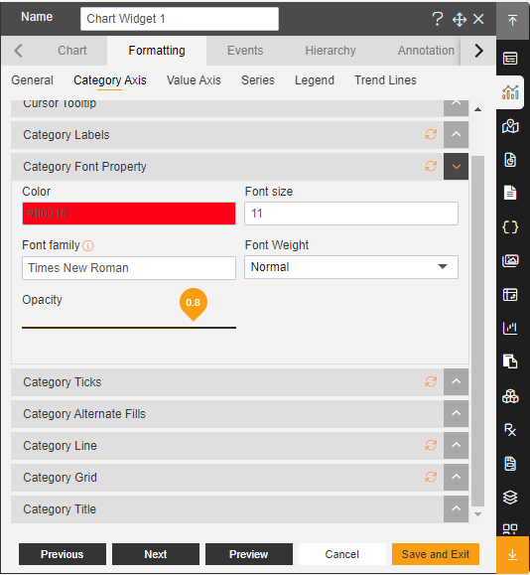Screen dimensions: 530x575
Task: Open the help question mark icon
Action: point(438,19)
